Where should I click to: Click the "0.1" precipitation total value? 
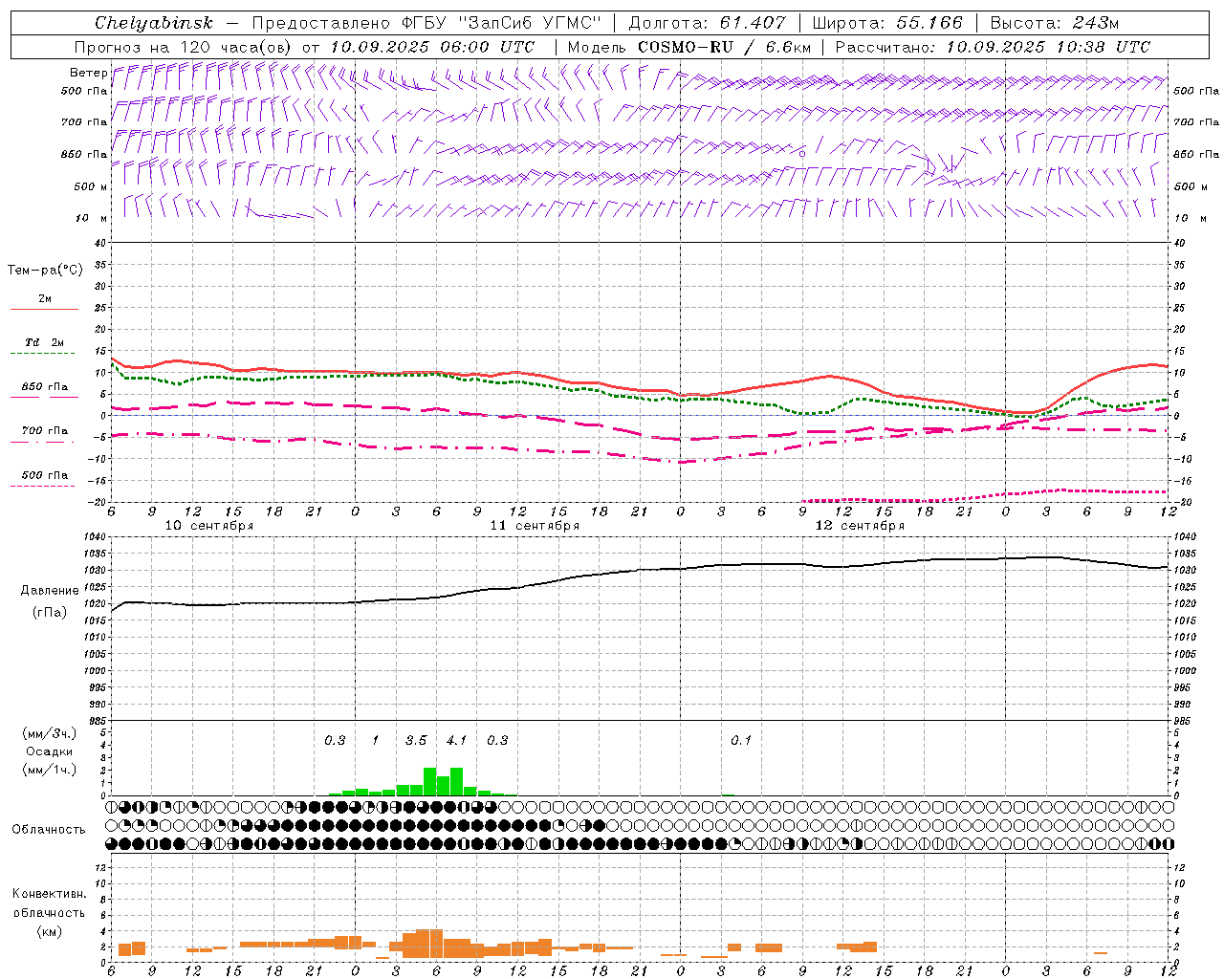[741, 741]
